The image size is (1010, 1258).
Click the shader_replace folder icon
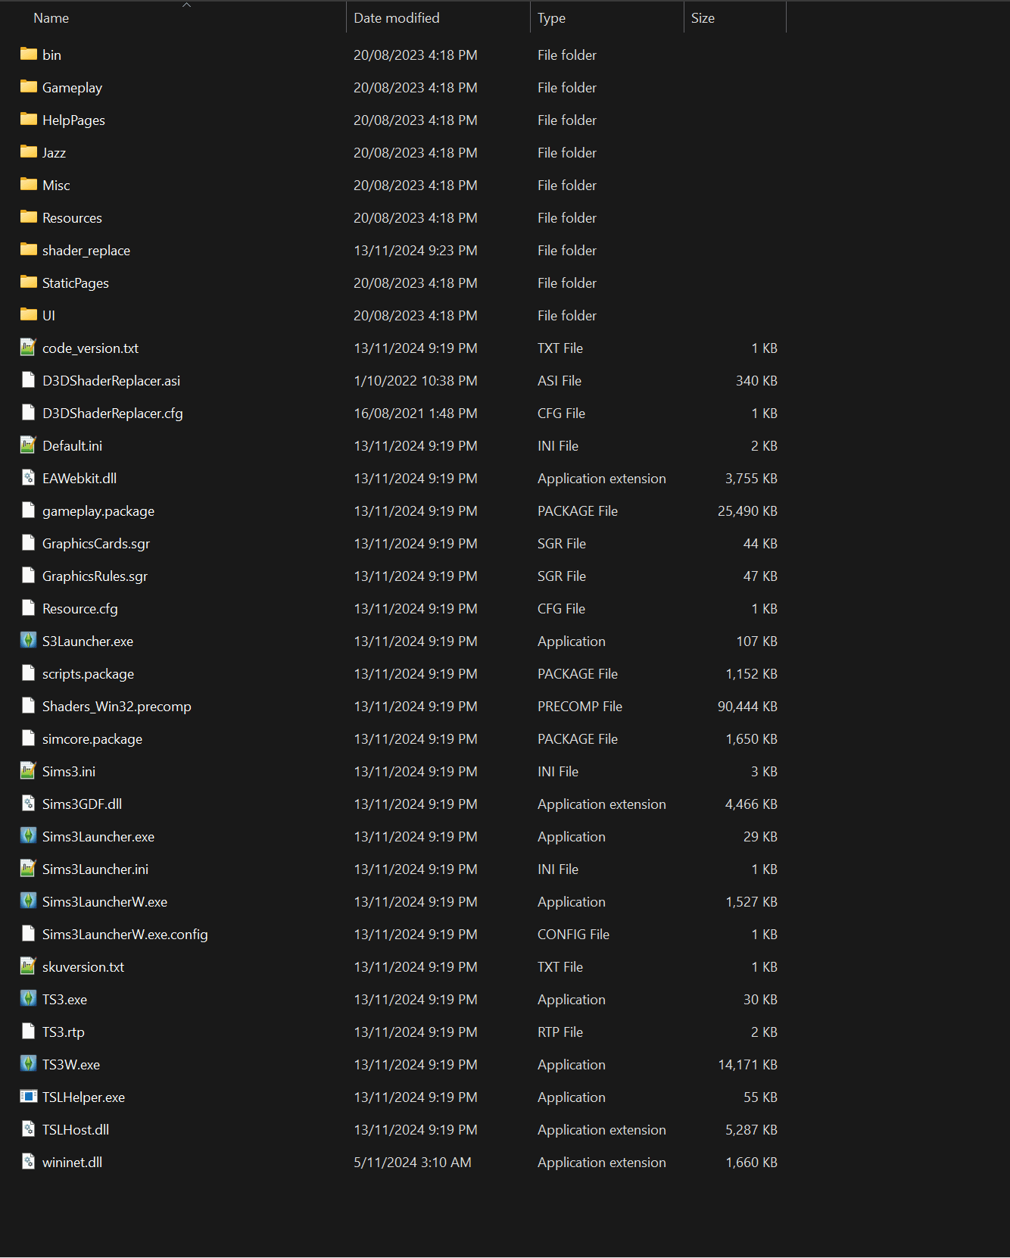29,250
